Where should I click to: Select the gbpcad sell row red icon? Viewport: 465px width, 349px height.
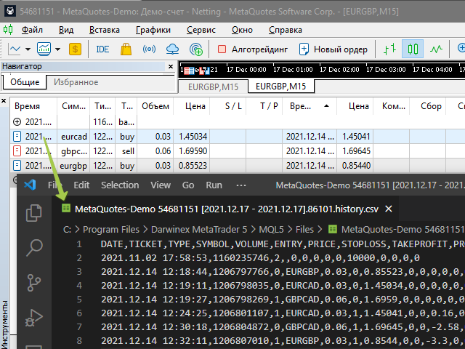(17, 151)
